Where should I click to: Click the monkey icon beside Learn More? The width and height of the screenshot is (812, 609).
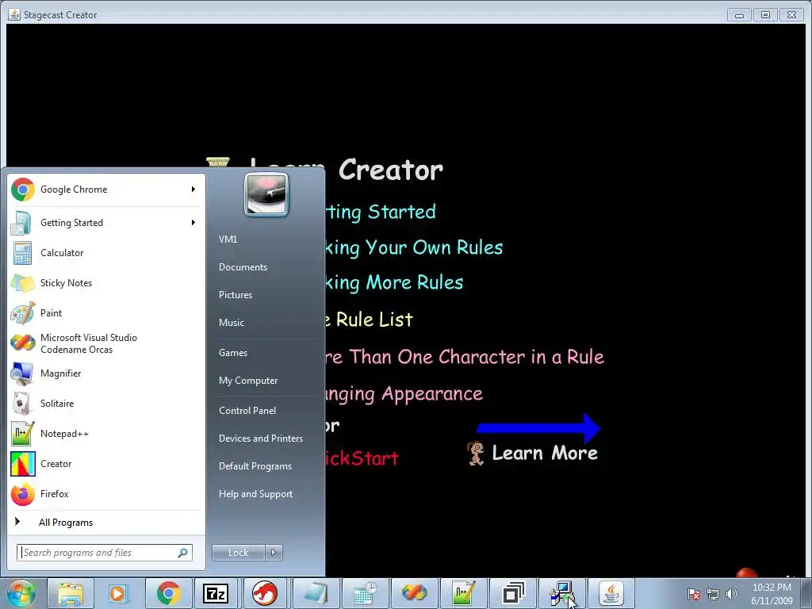click(476, 454)
